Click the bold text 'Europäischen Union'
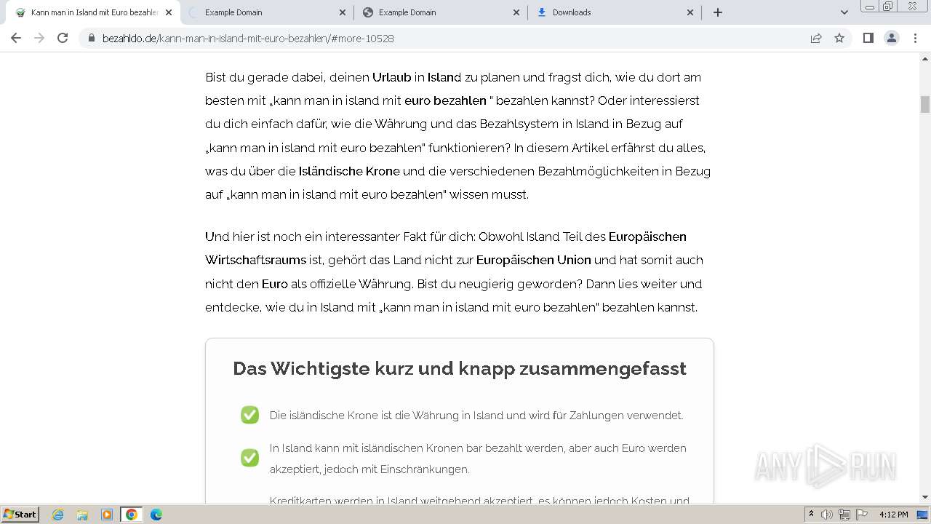The height and width of the screenshot is (524, 931). pyautogui.click(x=534, y=260)
